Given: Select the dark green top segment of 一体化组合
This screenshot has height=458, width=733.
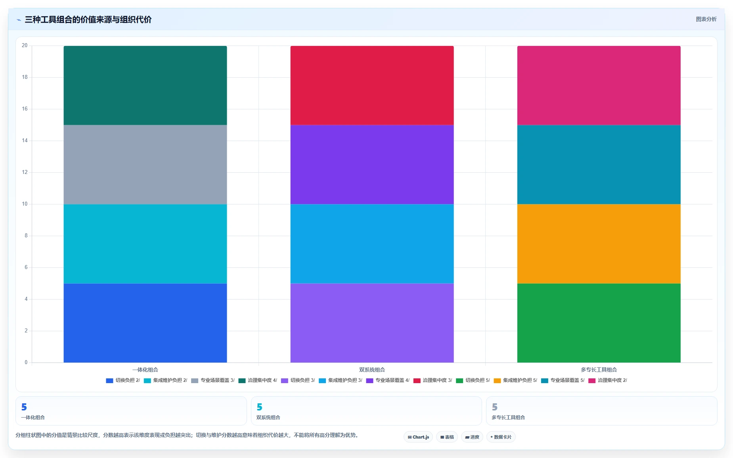Looking at the screenshot, I should click(x=145, y=86).
